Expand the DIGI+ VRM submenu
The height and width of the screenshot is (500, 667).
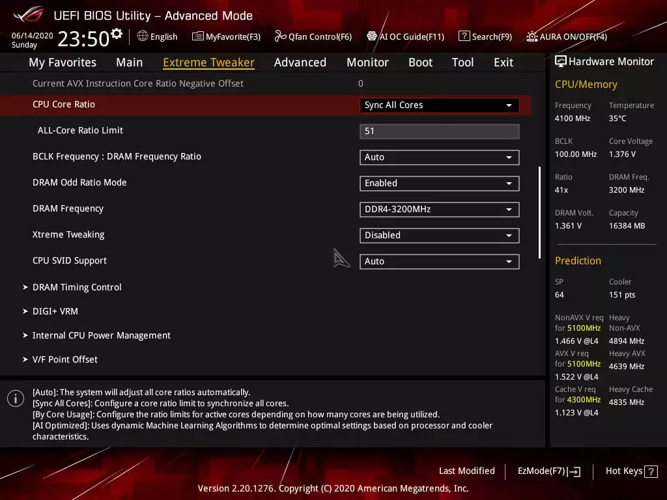point(55,311)
